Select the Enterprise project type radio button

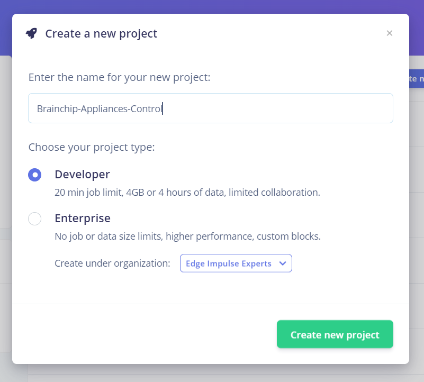34,219
